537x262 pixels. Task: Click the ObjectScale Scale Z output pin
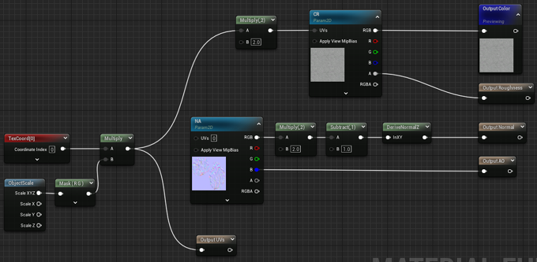(39, 225)
